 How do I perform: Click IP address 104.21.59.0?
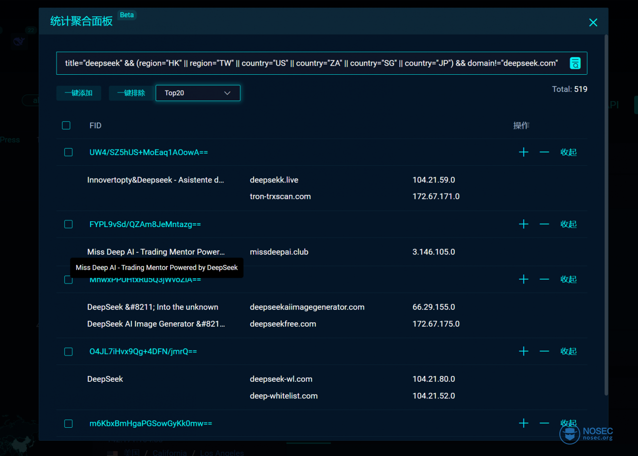434,180
